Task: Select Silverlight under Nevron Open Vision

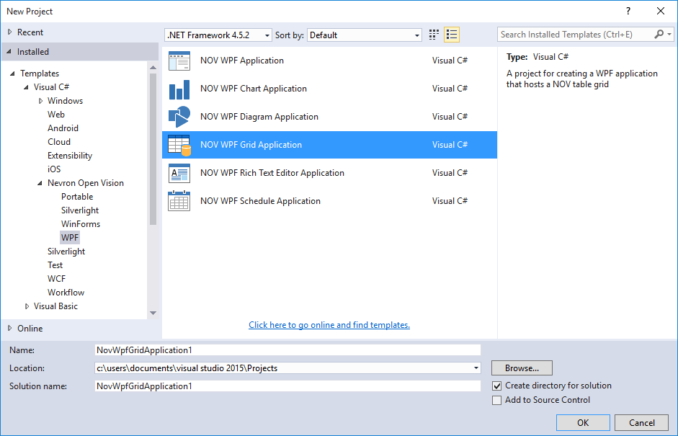Action: click(x=80, y=210)
